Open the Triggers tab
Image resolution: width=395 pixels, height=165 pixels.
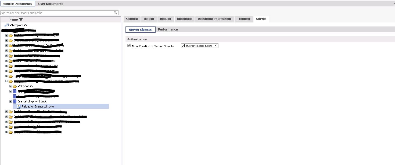click(243, 19)
